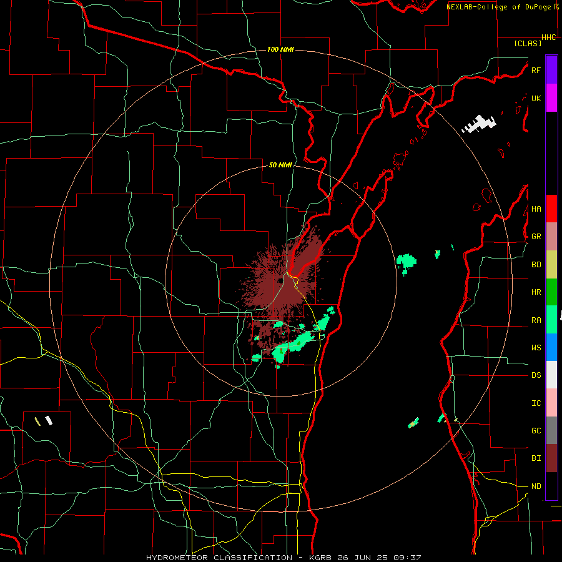Click the BD legend label
This screenshot has height=562, width=562.
(x=536, y=265)
